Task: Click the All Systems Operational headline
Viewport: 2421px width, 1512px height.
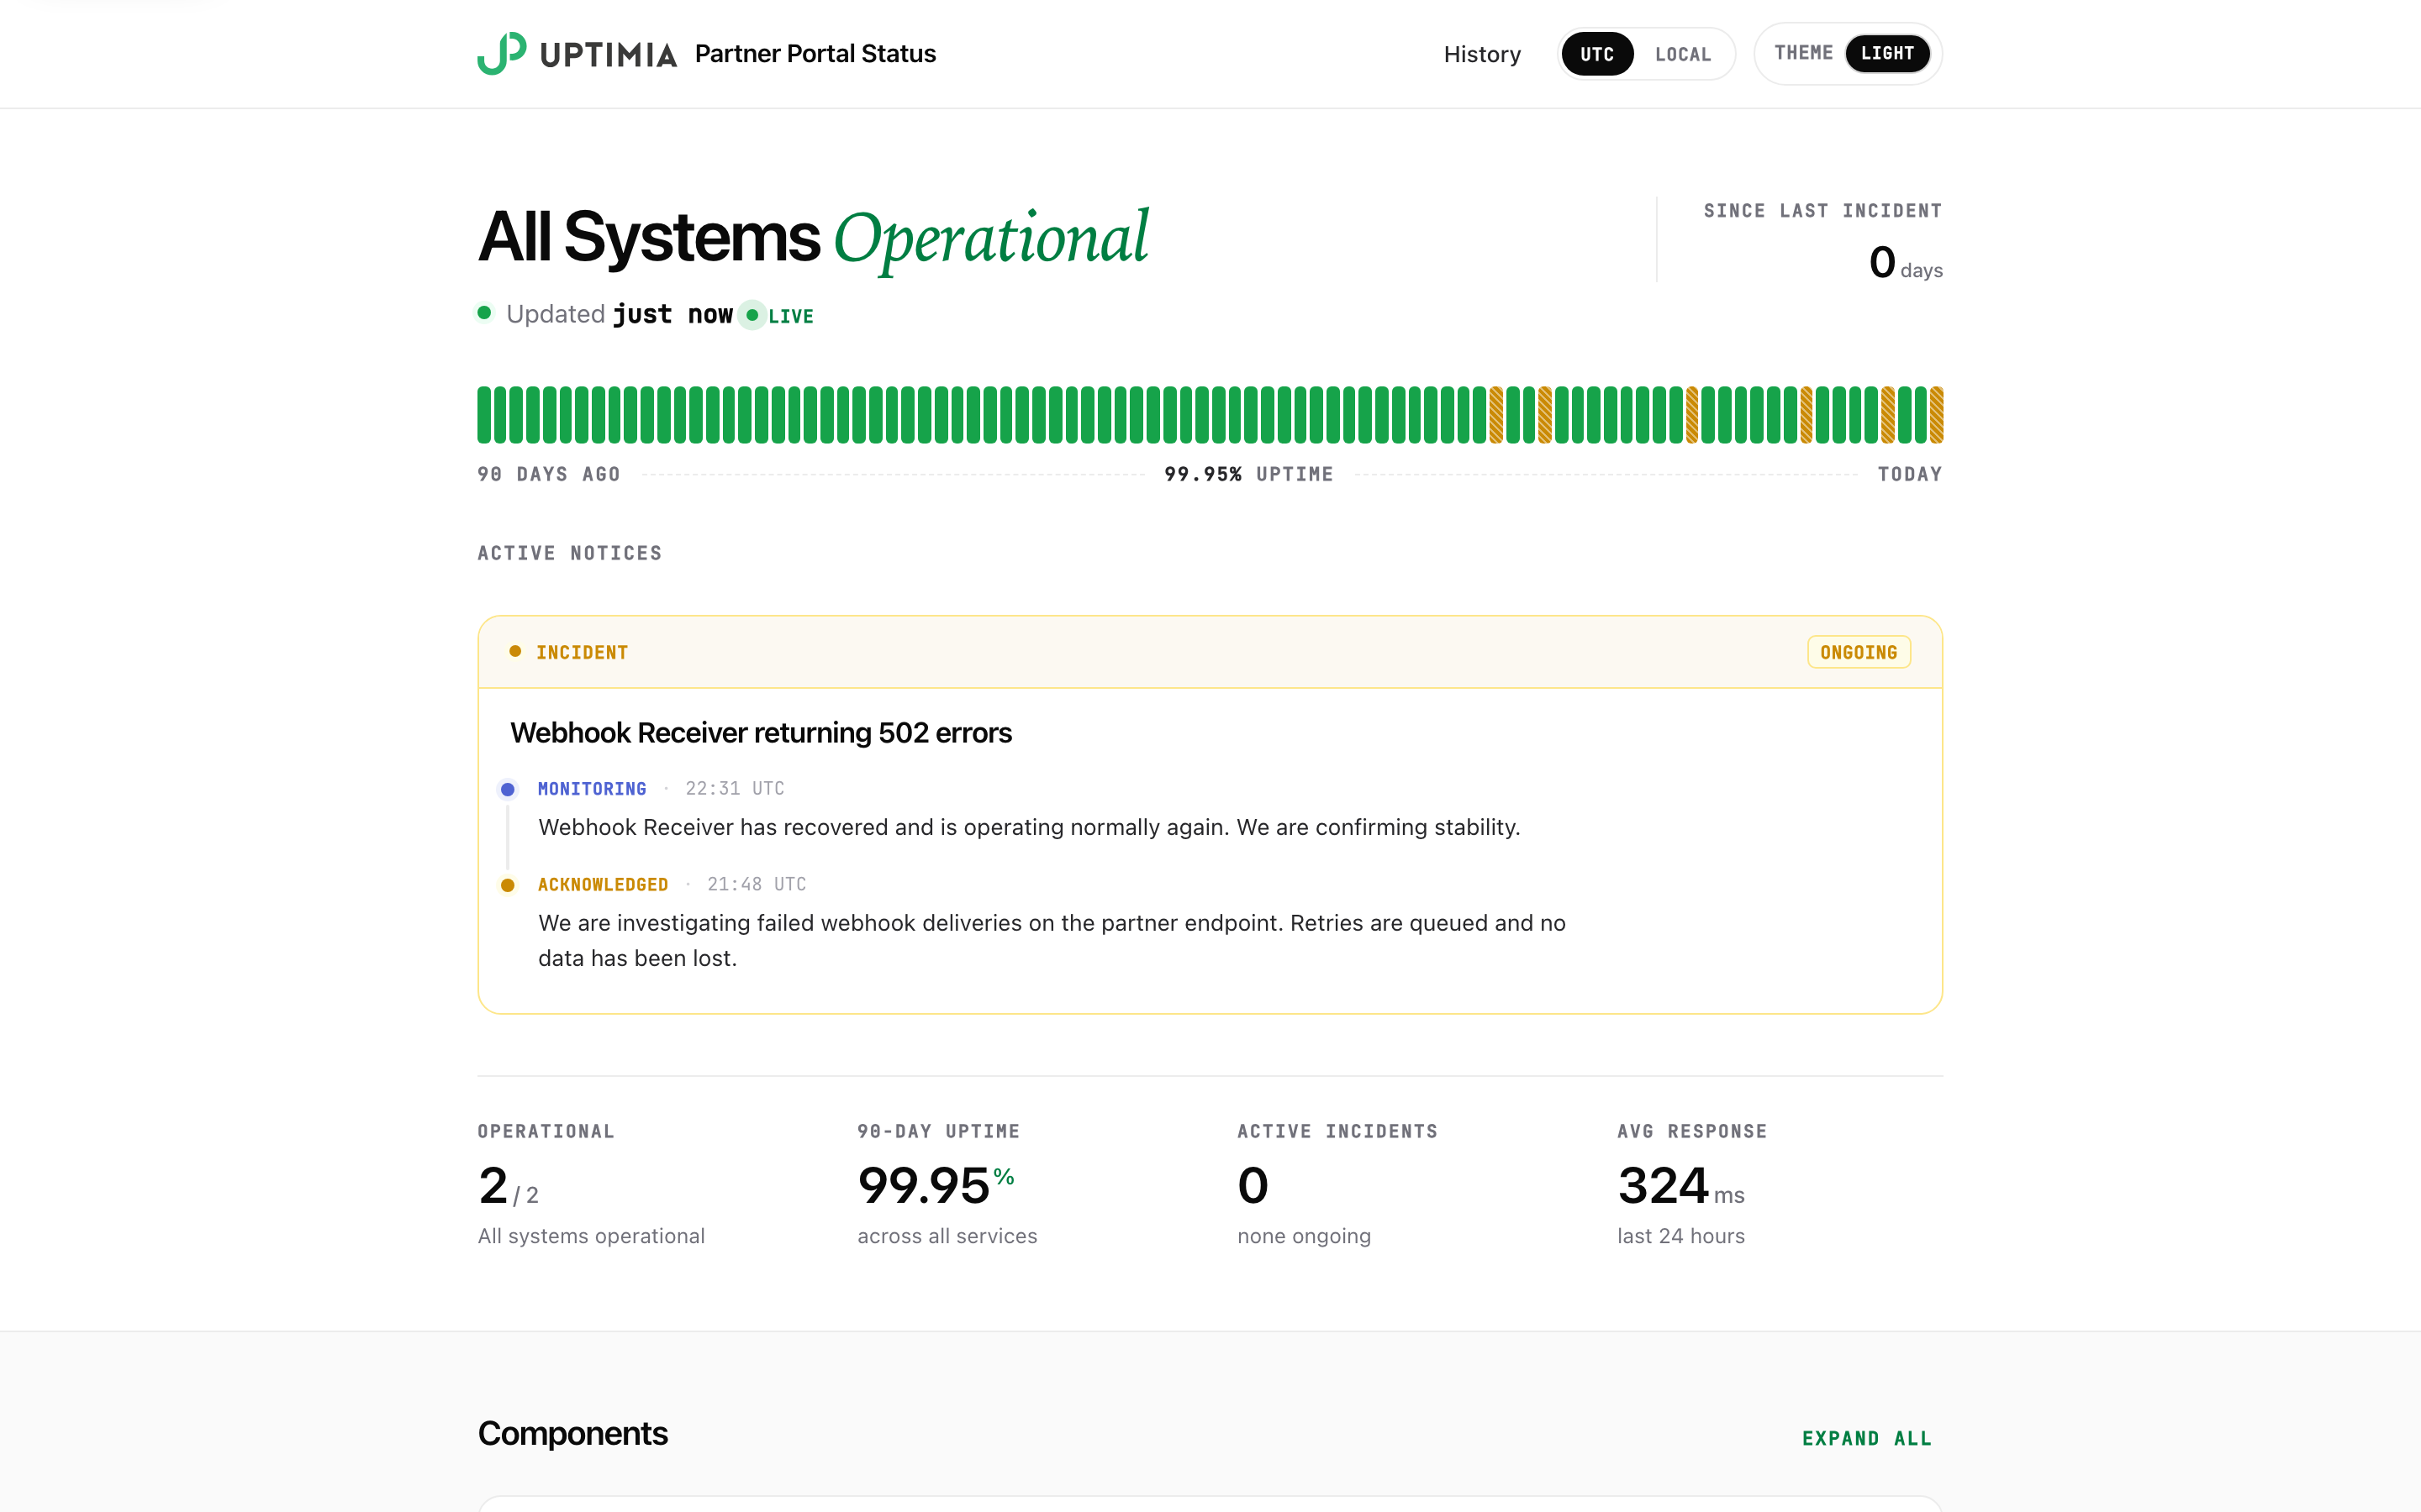Action: pyautogui.click(x=814, y=238)
